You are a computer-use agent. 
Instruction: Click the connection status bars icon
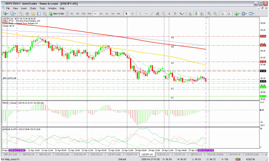(x=238, y=159)
